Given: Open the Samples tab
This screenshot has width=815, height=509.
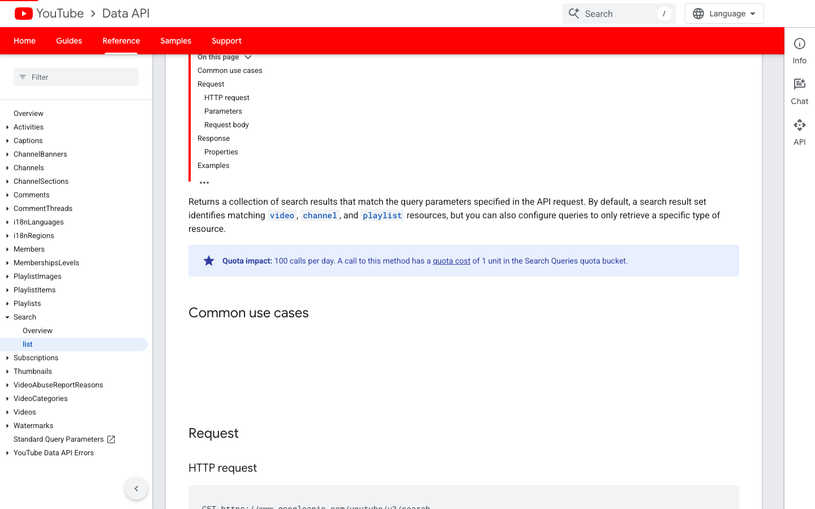Looking at the screenshot, I should coord(175,41).
